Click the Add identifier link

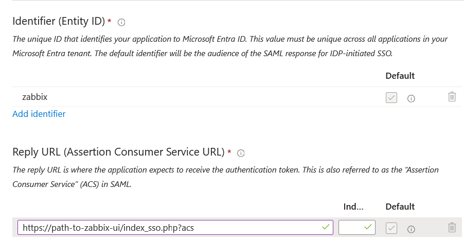39,114
